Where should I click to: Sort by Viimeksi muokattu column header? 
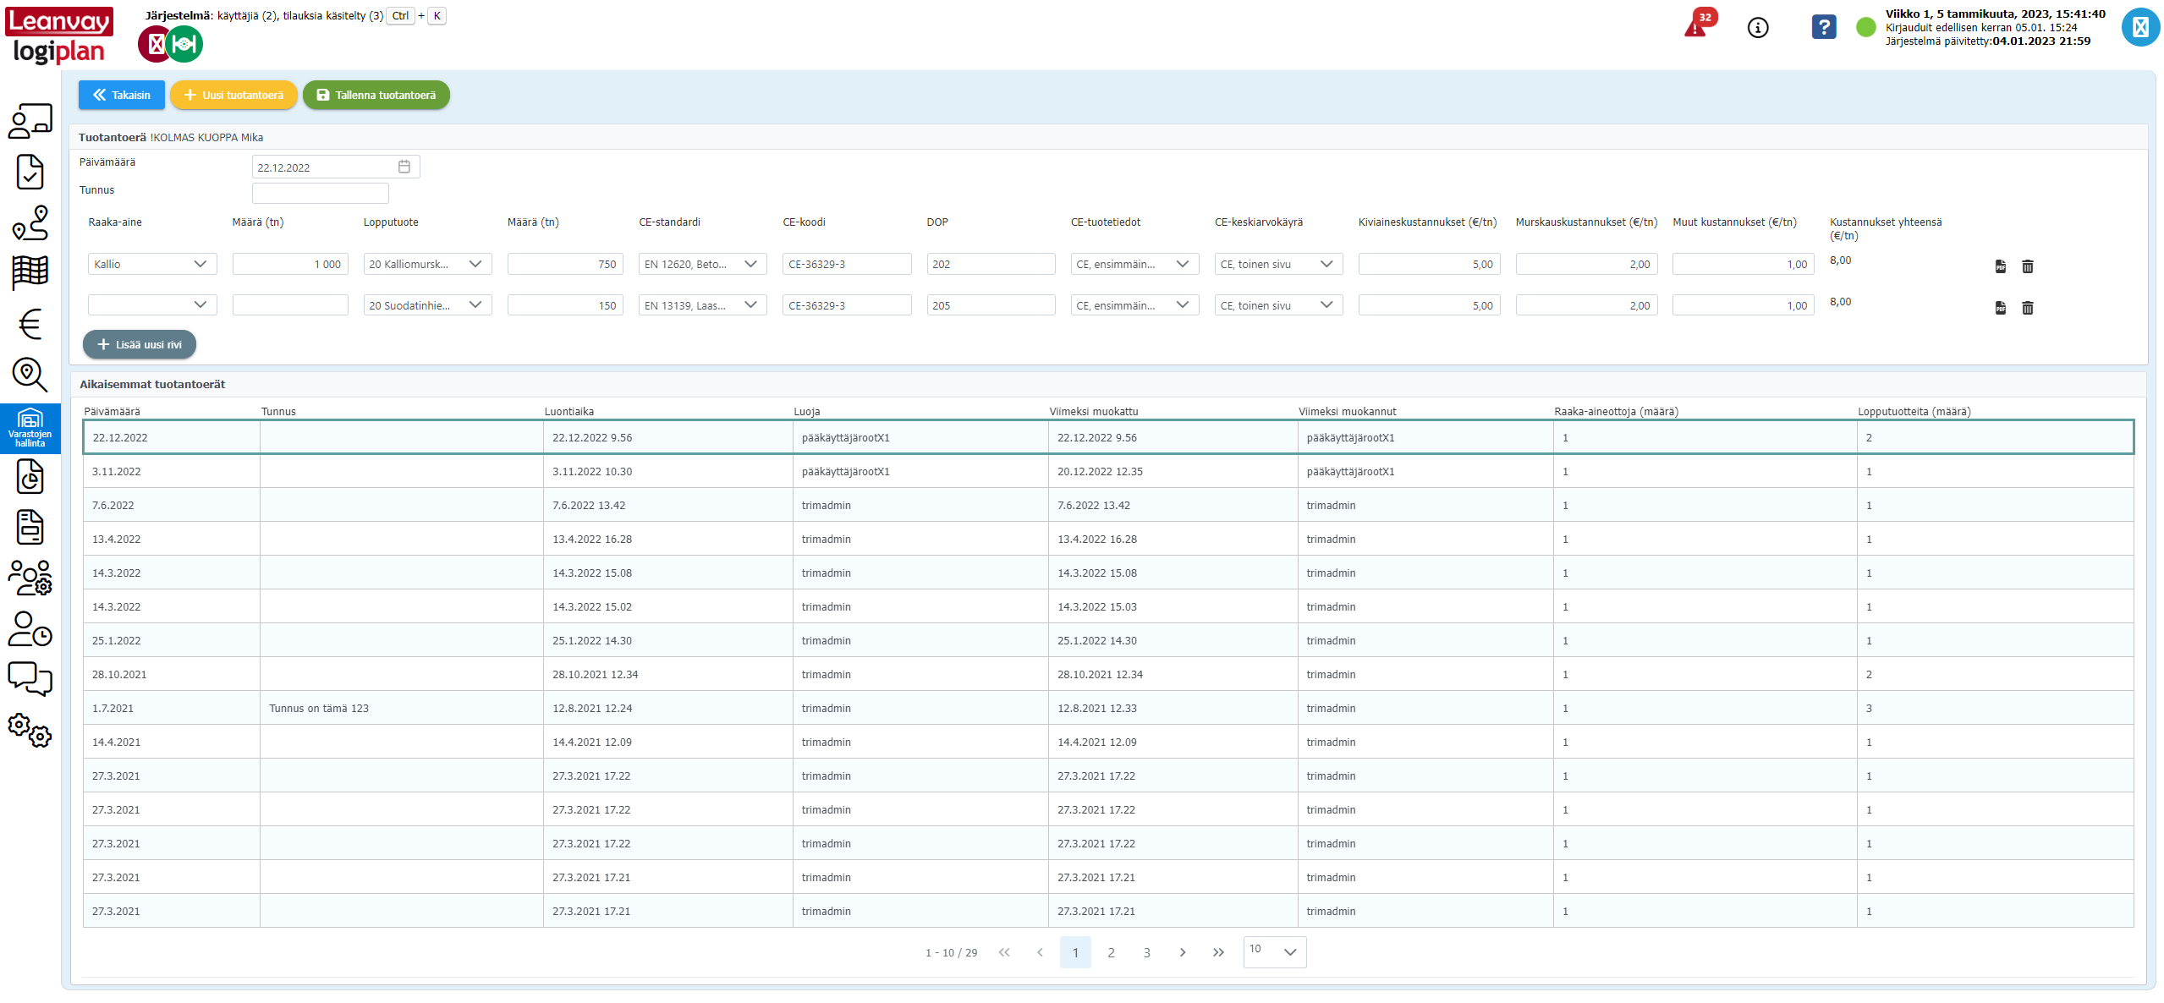pos(1094,411)
